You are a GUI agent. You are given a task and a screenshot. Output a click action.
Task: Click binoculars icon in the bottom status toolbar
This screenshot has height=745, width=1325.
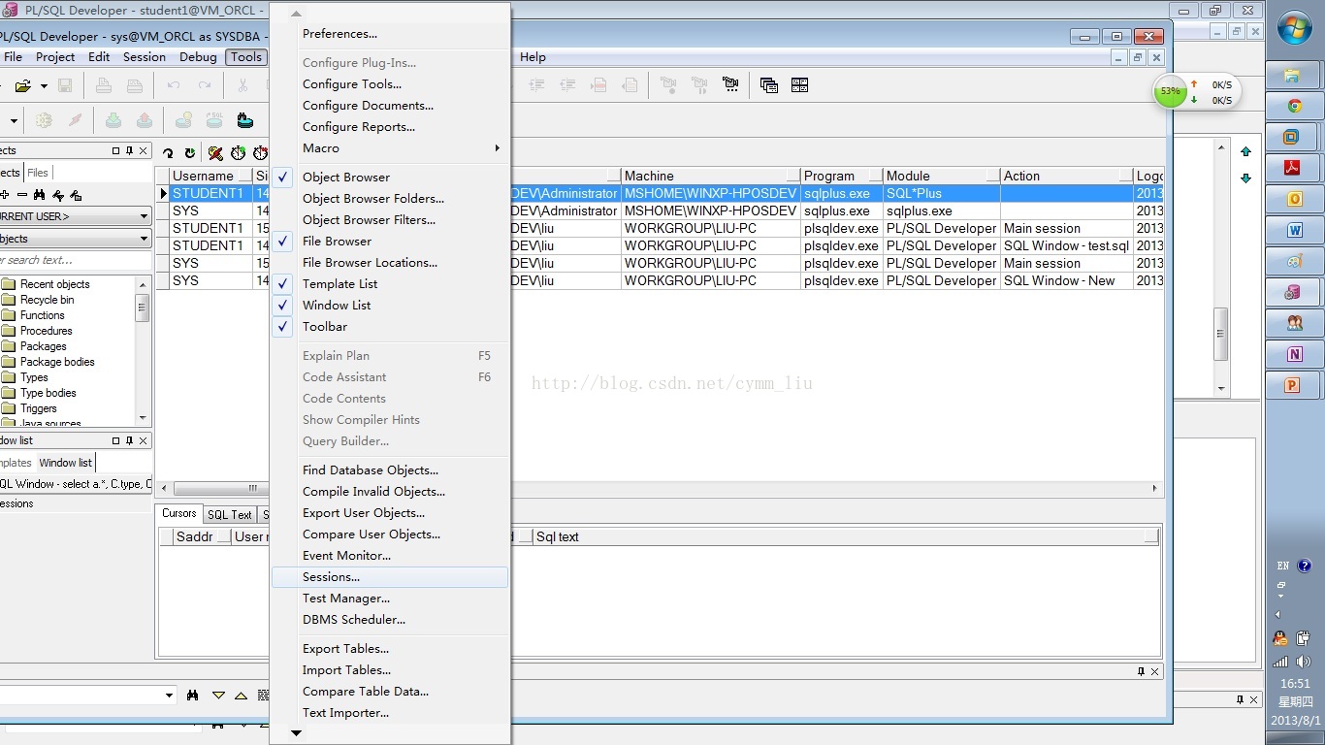tap(193, 696)
